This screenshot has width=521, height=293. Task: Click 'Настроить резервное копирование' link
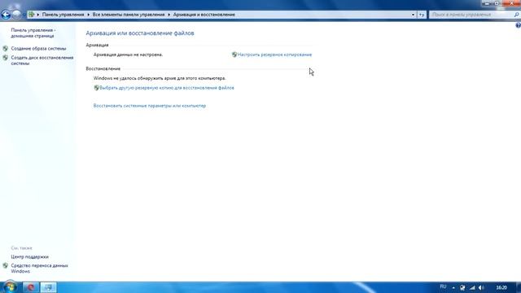coord(275,55)
